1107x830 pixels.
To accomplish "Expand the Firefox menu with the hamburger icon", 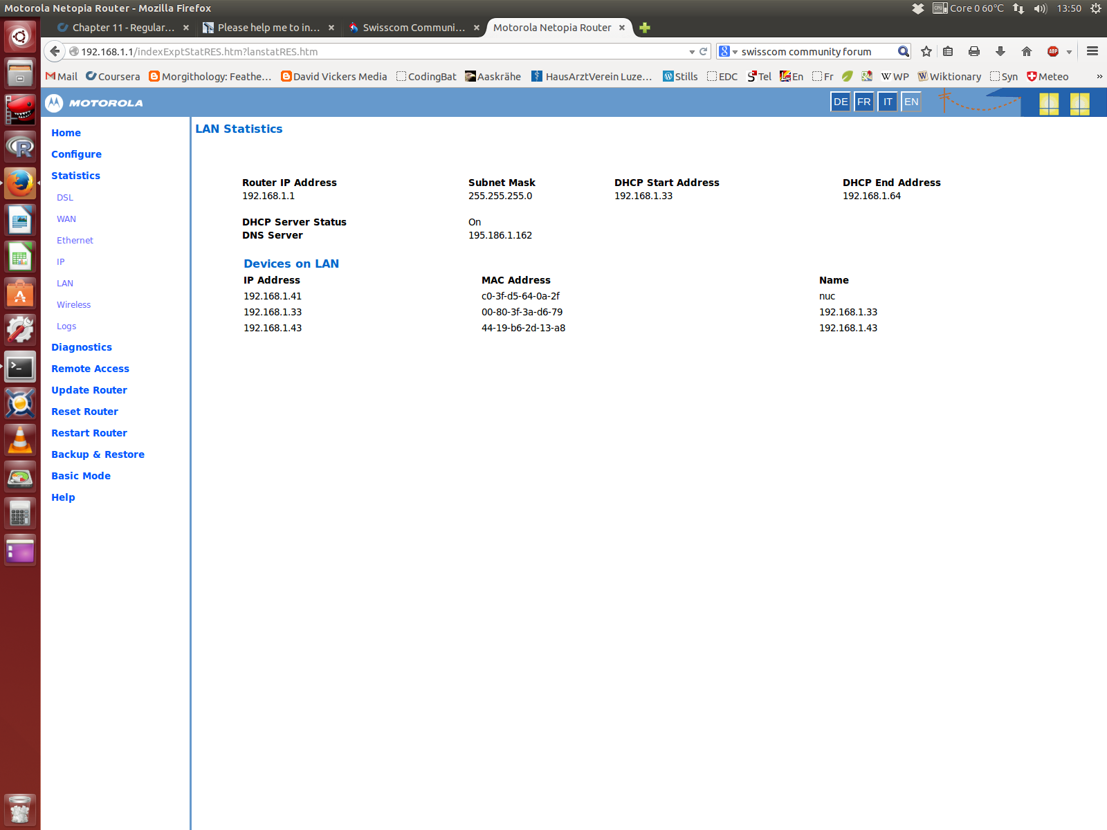I will pos(1092,51).
